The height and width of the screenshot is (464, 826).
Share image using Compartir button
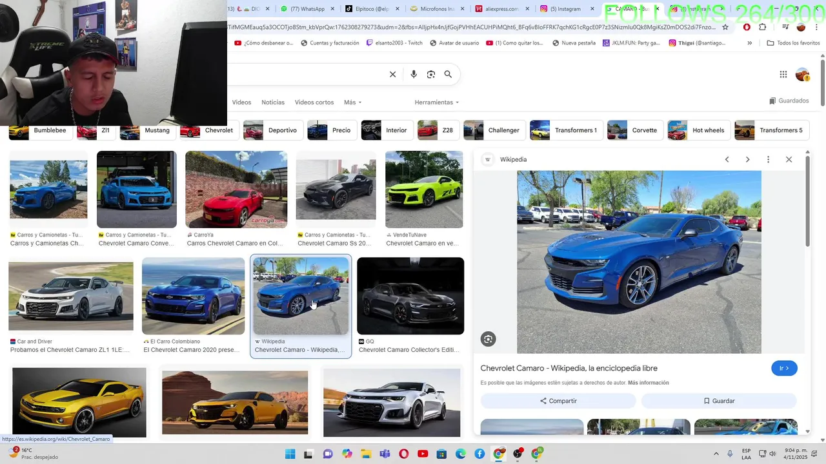tap(558, 401)
